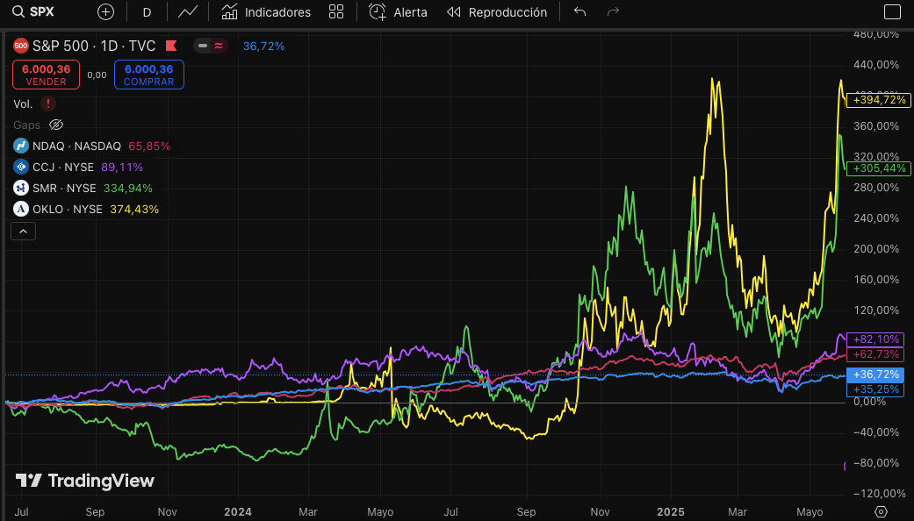
Task: Open the Indicadores menu
Action: (266, 12)
